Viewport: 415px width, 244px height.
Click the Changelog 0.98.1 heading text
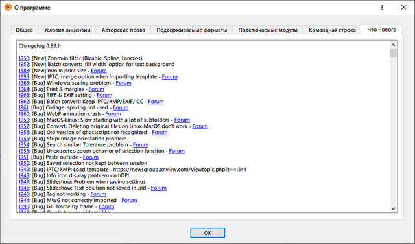coord(40,46)
